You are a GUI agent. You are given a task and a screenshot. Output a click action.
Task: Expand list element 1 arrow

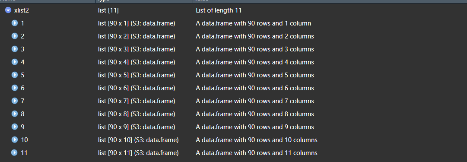pyautogui.click(x=15, y=23)
